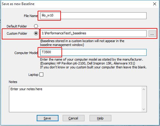
Task: Click the Laptop label
Action: click(x=33, y=75)
